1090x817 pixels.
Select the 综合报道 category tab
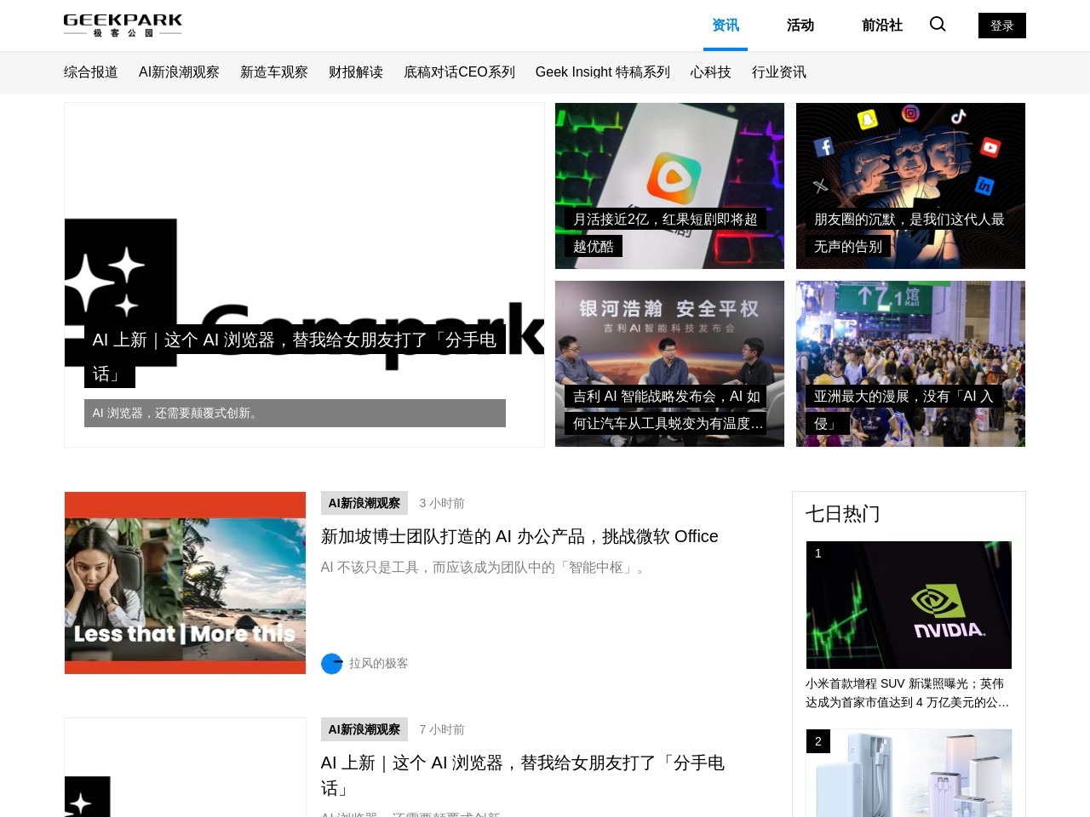click(x=90, y=72)
